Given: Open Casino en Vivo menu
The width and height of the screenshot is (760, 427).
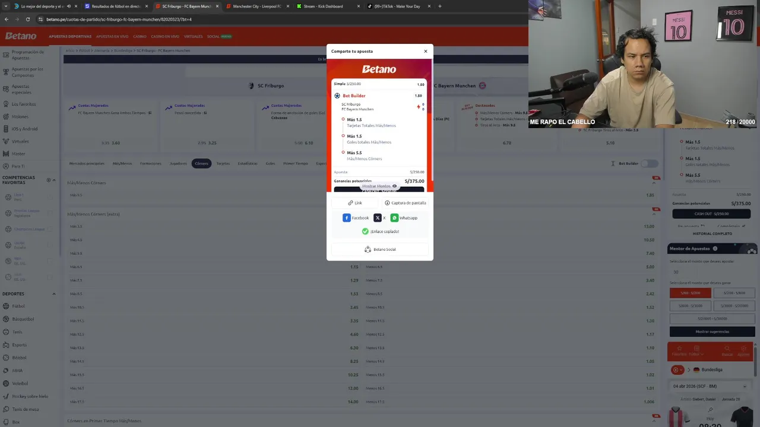Looking at the screenshot, I should click(165, 36).
